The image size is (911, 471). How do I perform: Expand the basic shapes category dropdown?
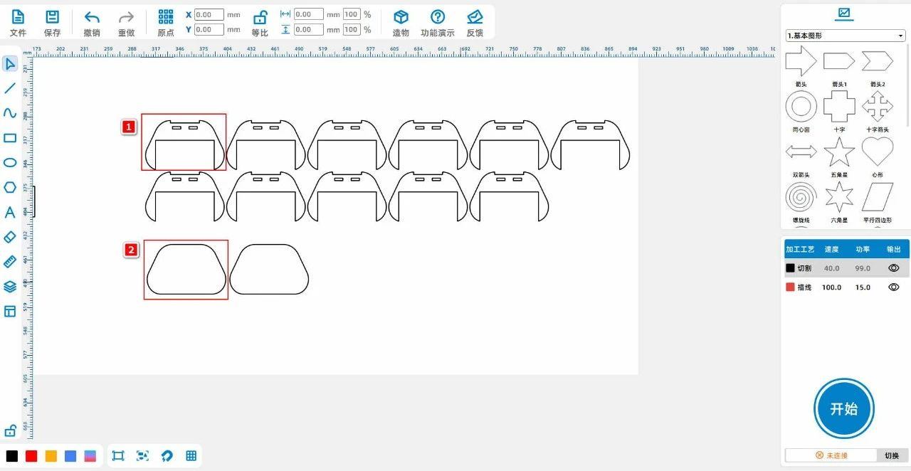pos(845,36)
